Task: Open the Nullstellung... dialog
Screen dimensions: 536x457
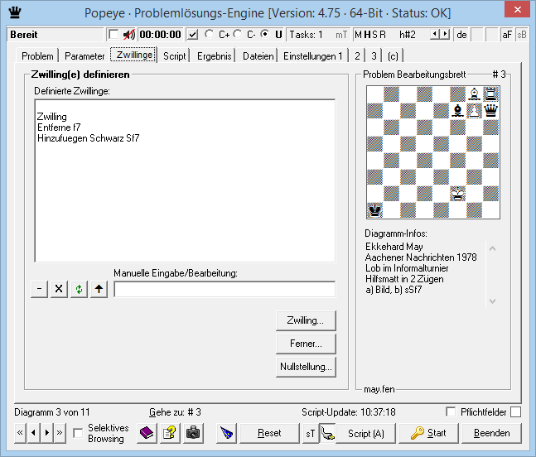Action: coord(305,367)
